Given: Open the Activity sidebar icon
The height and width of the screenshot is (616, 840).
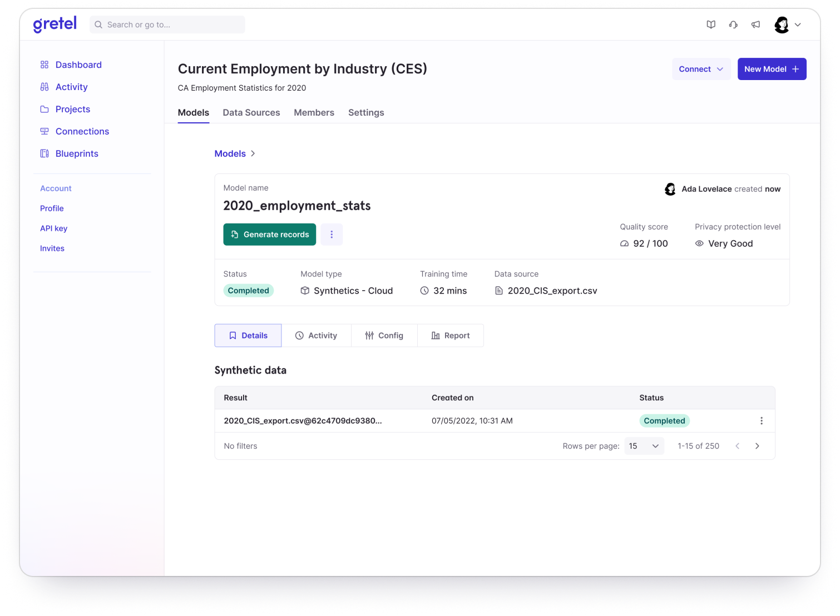Looking at the screenshot, I should click(x=45, y=87).
